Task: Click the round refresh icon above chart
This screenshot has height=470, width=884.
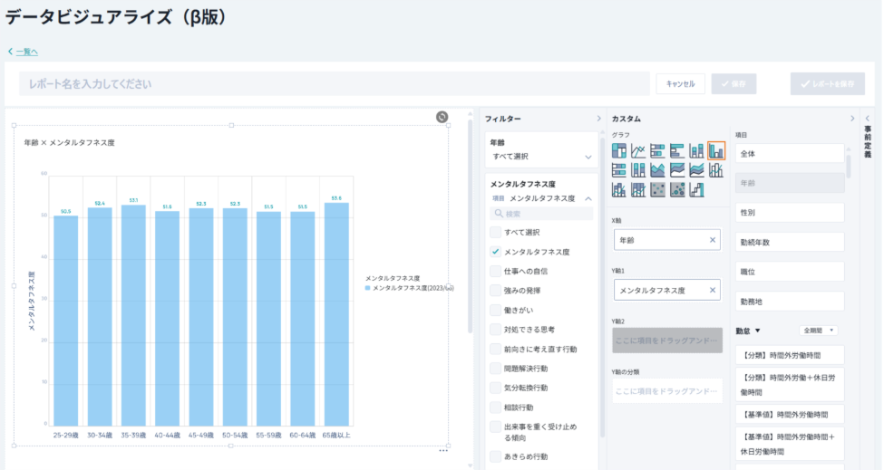Action: tap(442, 117)
